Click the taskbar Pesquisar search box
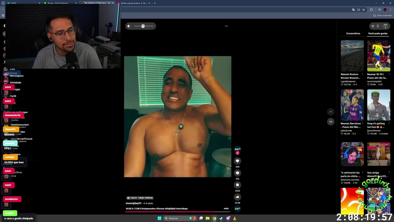This screenshot has height=222, width=394. tap(180, 218)
